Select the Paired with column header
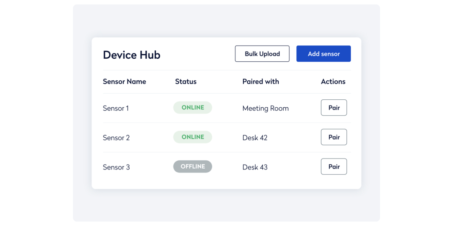 [261, 82]
